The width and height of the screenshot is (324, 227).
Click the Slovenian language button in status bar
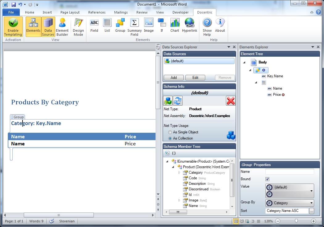[x=67, y=221]
